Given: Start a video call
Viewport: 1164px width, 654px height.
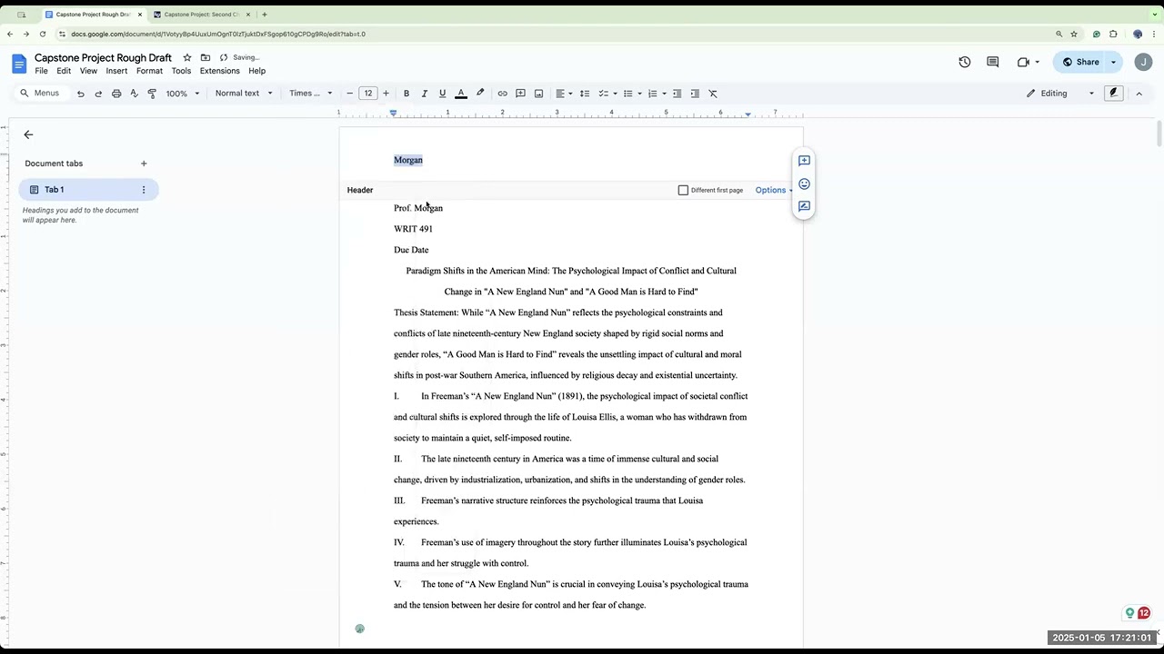Looking at the screenshot, I should [1024, 62].
